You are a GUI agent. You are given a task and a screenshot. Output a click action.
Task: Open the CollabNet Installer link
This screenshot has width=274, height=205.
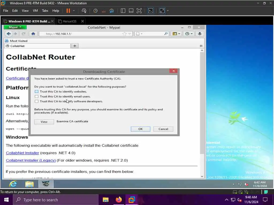tap(22, 153)
